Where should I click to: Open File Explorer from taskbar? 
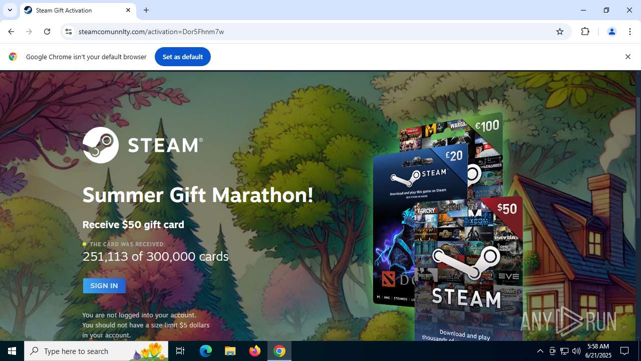pos(230,351)
